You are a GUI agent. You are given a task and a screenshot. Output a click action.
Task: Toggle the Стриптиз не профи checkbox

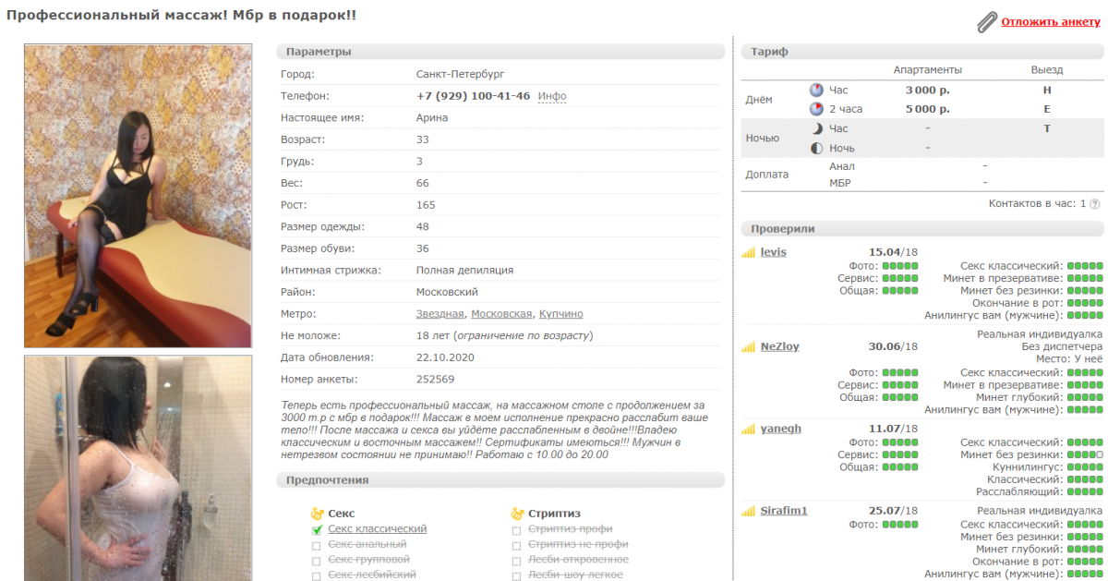click(x=517, y=545)
